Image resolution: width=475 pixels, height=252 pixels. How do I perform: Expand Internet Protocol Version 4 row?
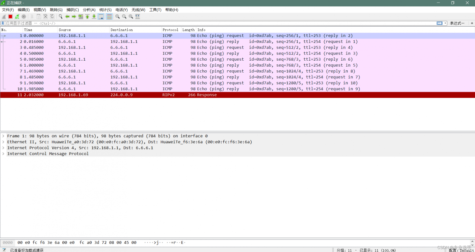[3, 148]
